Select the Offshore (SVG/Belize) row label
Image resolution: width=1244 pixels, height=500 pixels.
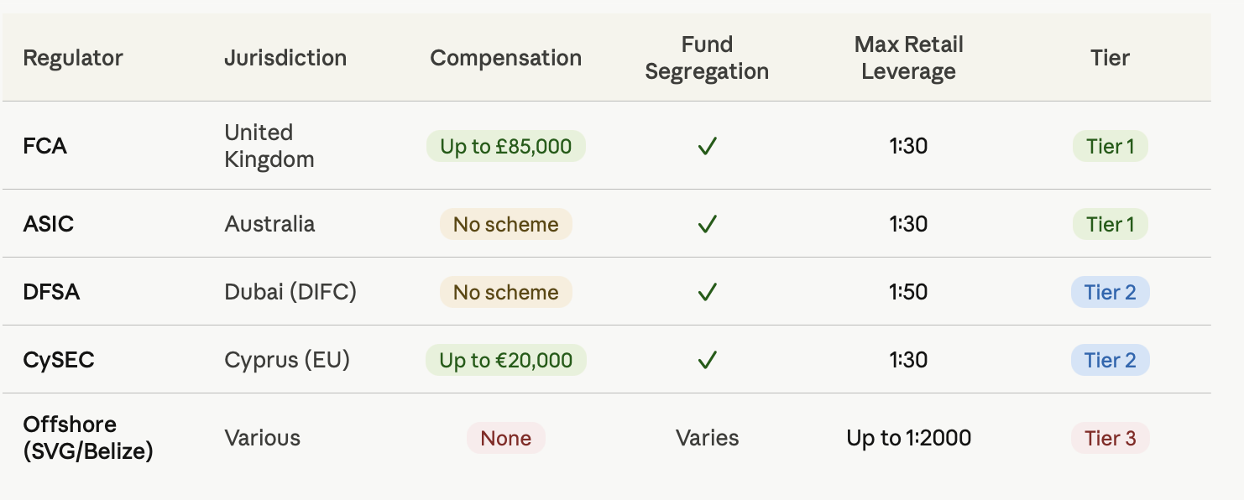88,438
